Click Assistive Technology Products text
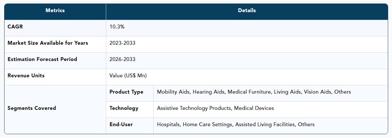Screen dimensions: 392x138 [194, 108]
